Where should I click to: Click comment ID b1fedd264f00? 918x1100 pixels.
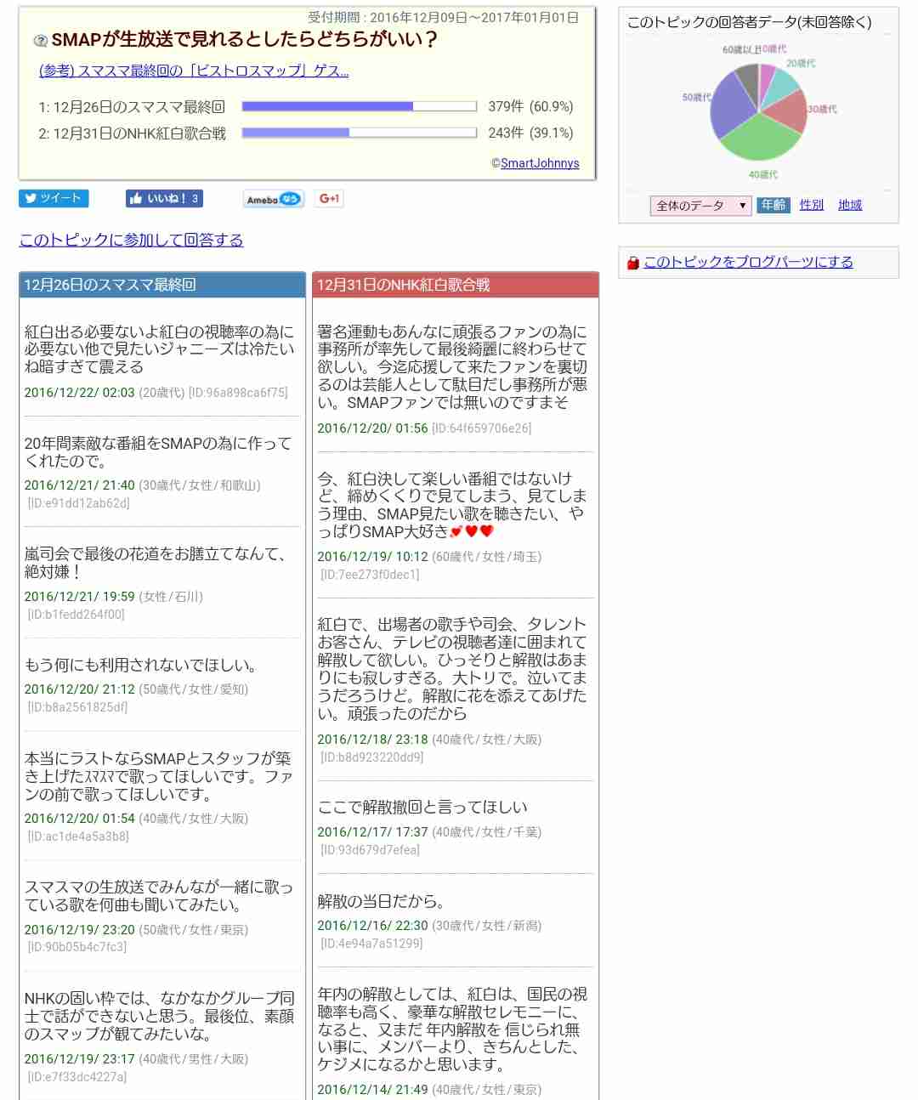pyautogui.click(x=76, y=615)
